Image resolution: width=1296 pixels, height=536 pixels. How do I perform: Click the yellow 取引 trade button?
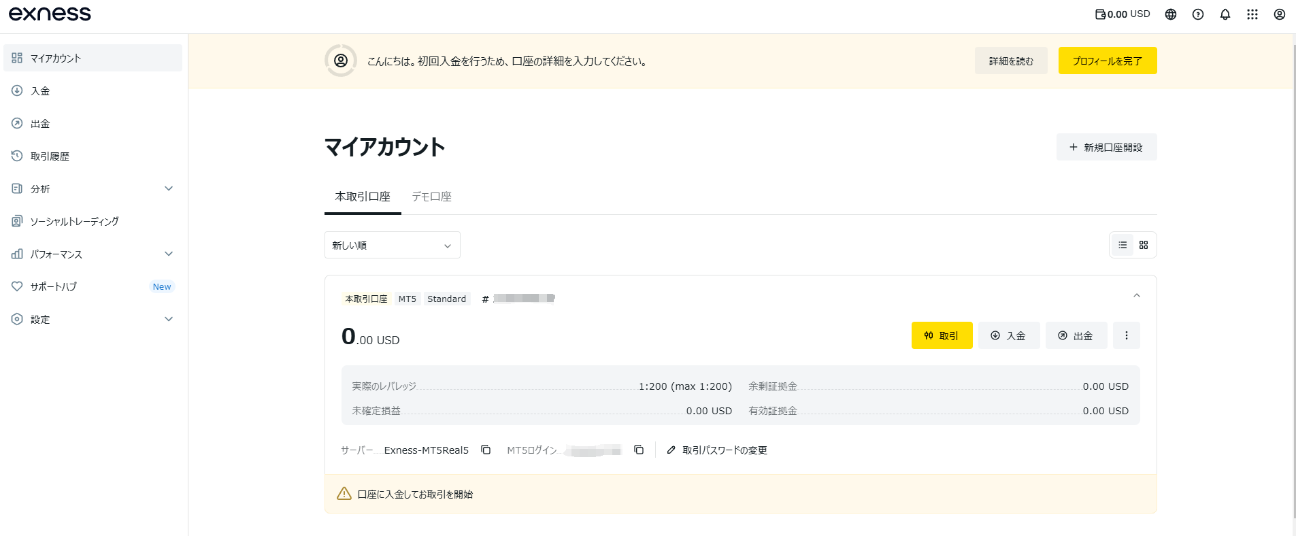942,335
